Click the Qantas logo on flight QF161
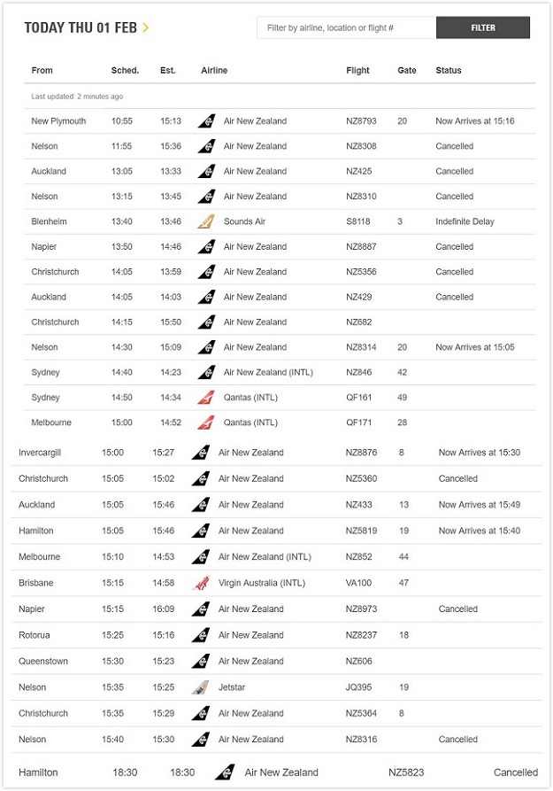Image resolution: width=553 pixels, height=791 pixels. coord(206,398)
